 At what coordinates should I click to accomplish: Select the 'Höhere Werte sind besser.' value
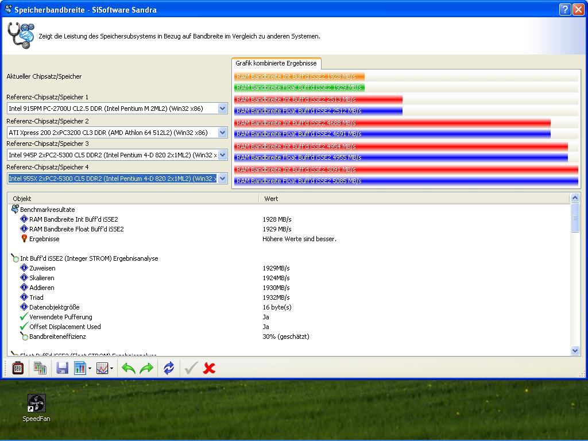click(299, 239)
